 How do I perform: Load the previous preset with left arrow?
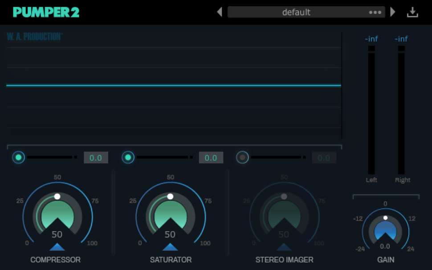[x=220, y=12]
